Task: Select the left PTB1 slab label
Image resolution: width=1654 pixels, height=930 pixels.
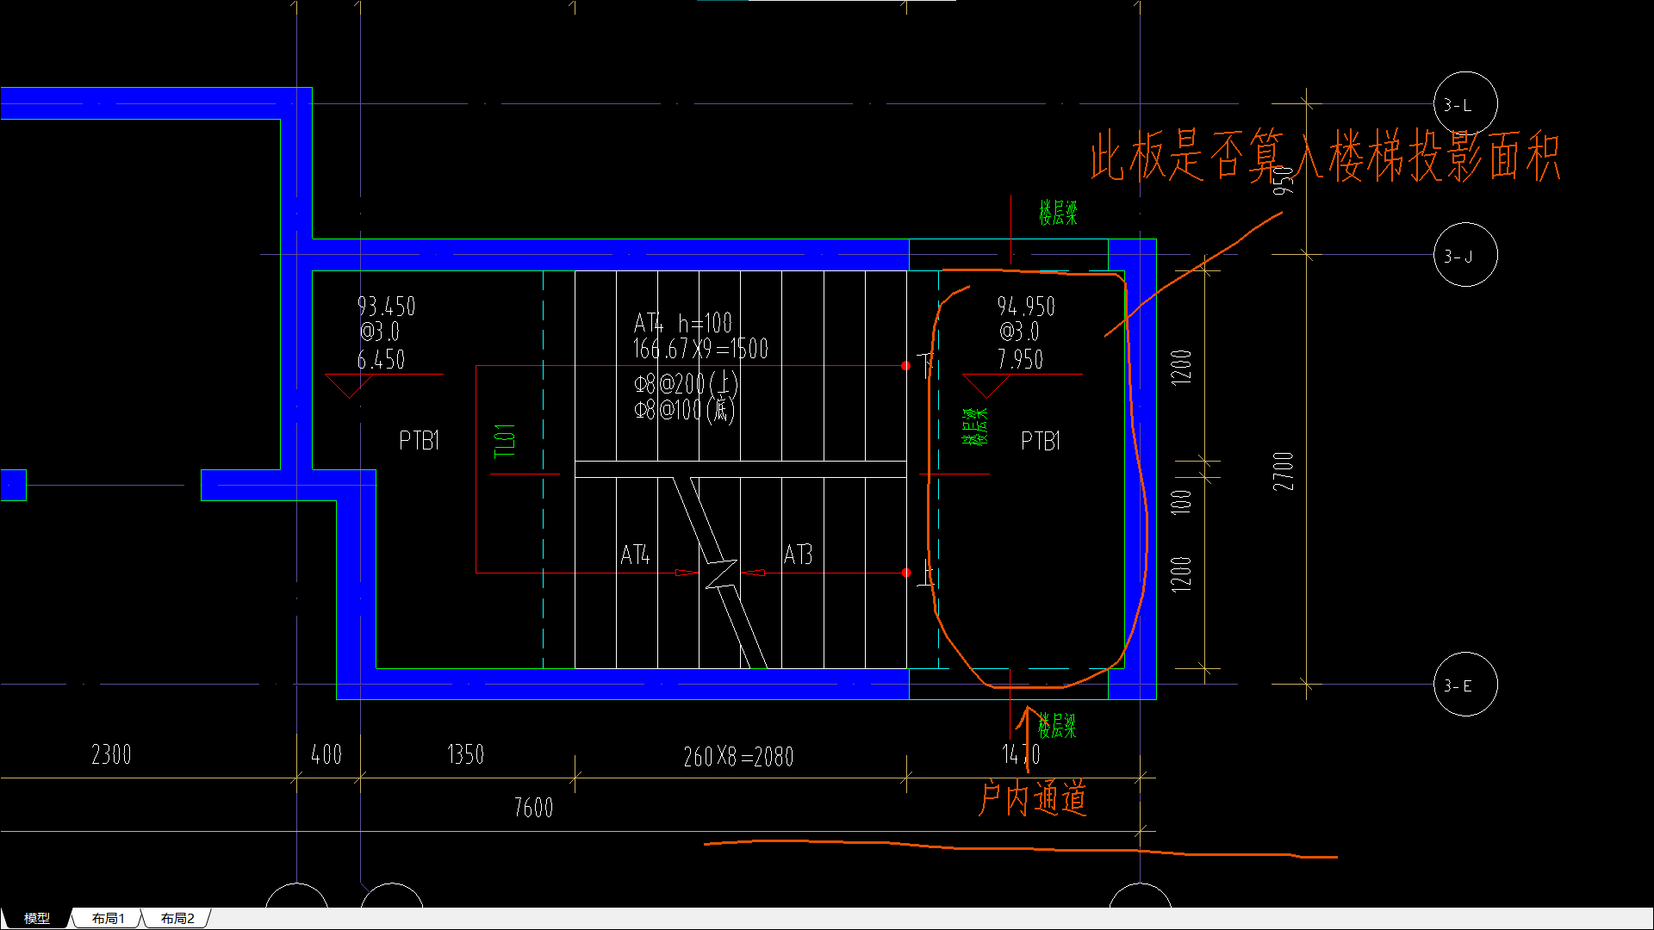Action: (x=420, y=441)
